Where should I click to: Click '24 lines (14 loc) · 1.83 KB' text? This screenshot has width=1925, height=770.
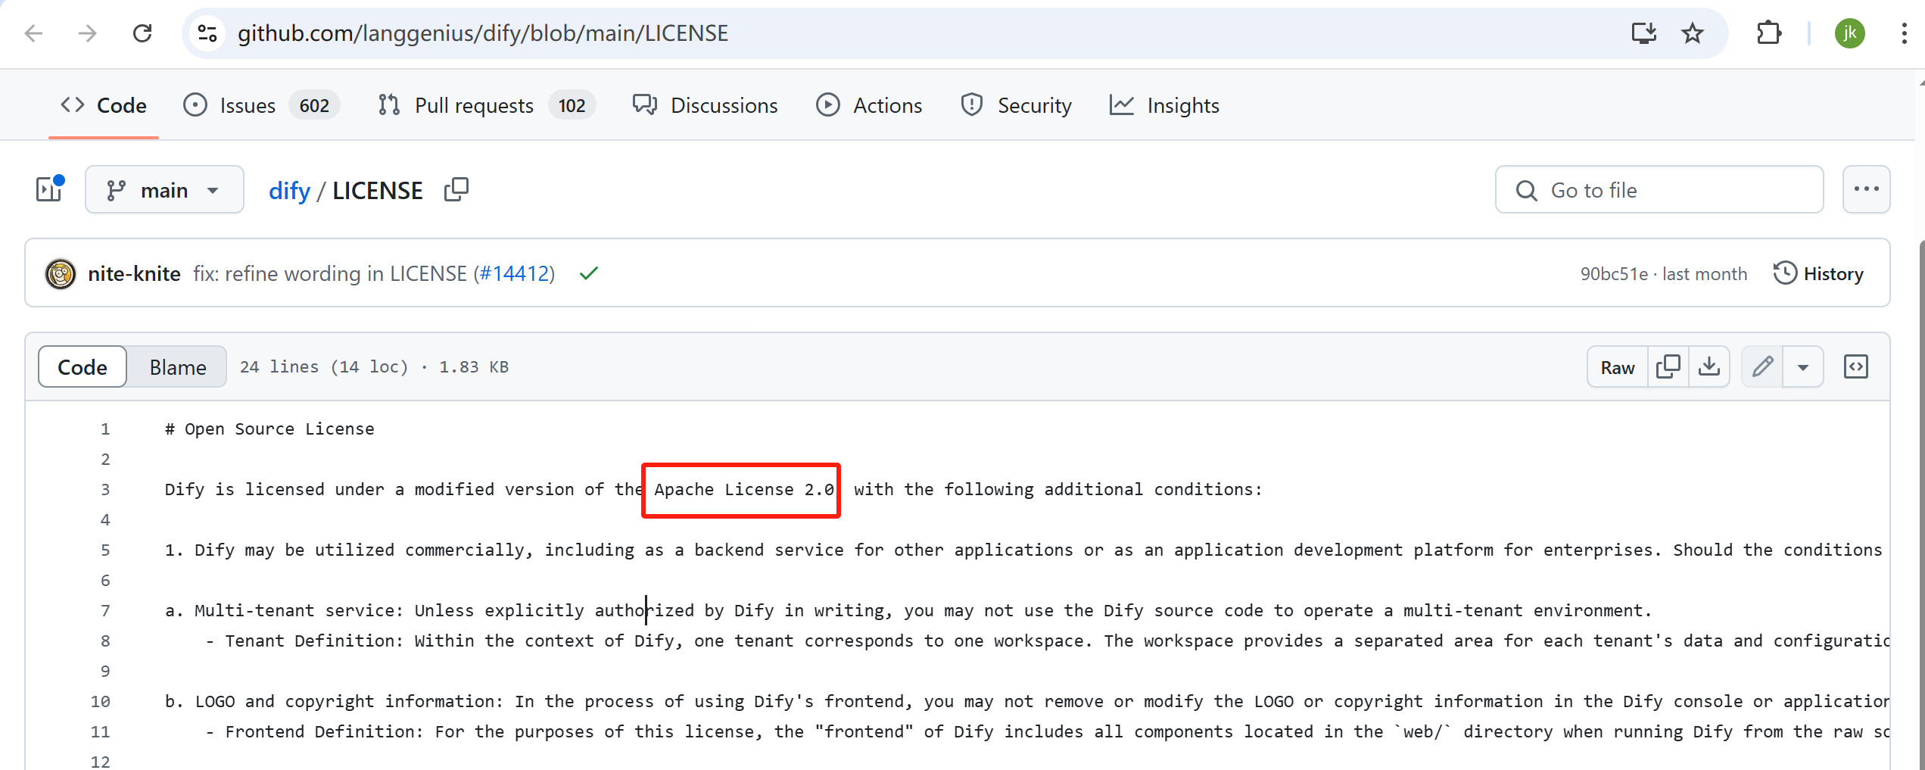(374, 366)
